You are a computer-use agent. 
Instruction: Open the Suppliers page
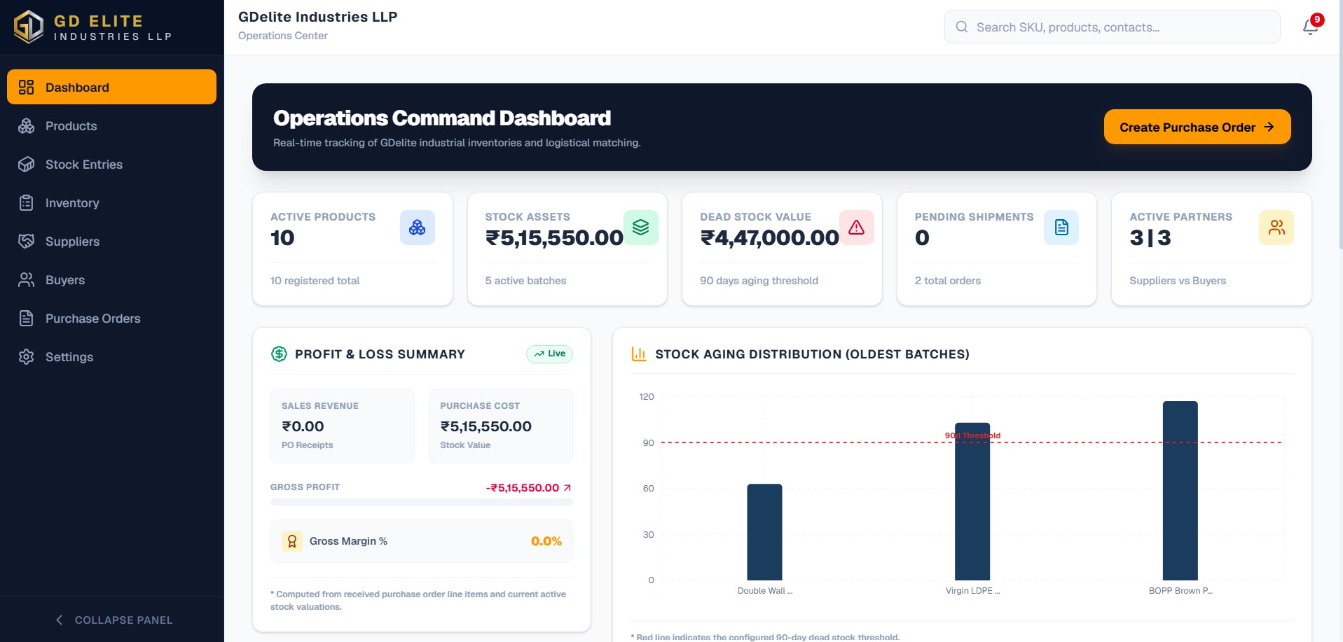pos(111,241)
